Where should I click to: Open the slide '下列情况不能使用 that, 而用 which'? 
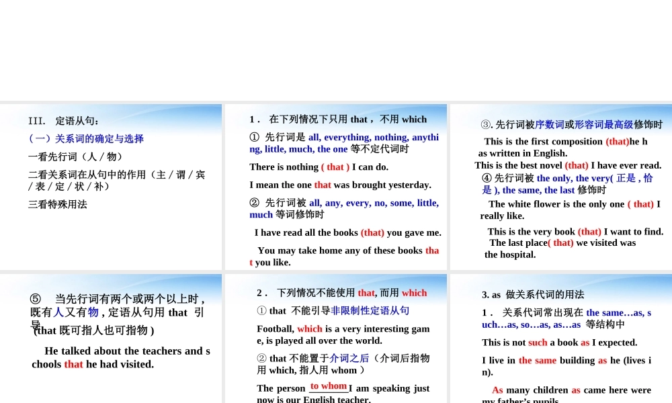(335, 339)
